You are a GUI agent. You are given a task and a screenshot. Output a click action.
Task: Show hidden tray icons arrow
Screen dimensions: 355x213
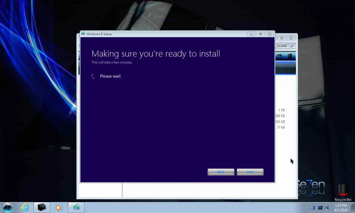307,208
